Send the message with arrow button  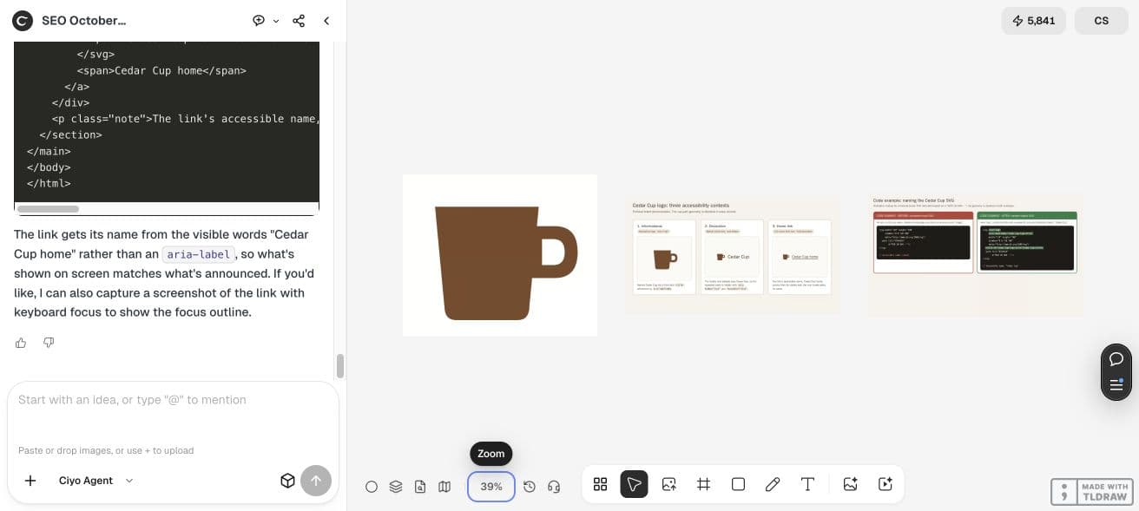pyautogui.click(x=316, y=481)
